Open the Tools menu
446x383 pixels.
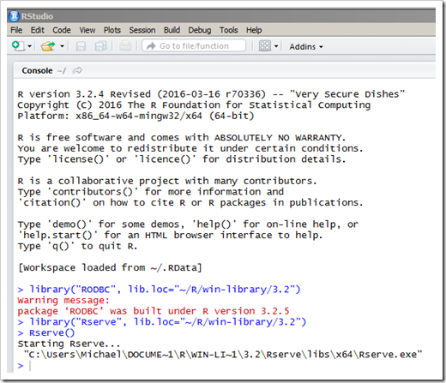tap(228, 30)
